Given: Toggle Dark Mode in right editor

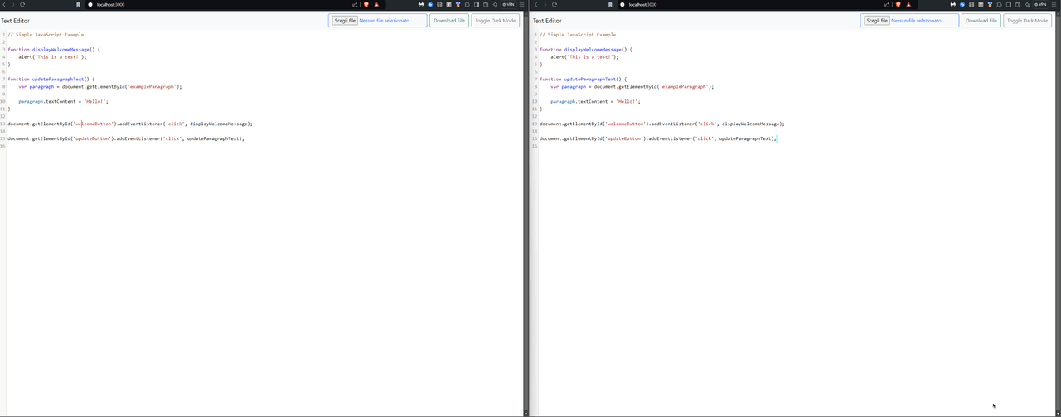Looking at the screenshot, I should (x=1027, y=21).
